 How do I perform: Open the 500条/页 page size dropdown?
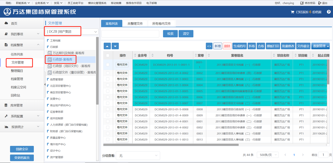tap(267, 155)
